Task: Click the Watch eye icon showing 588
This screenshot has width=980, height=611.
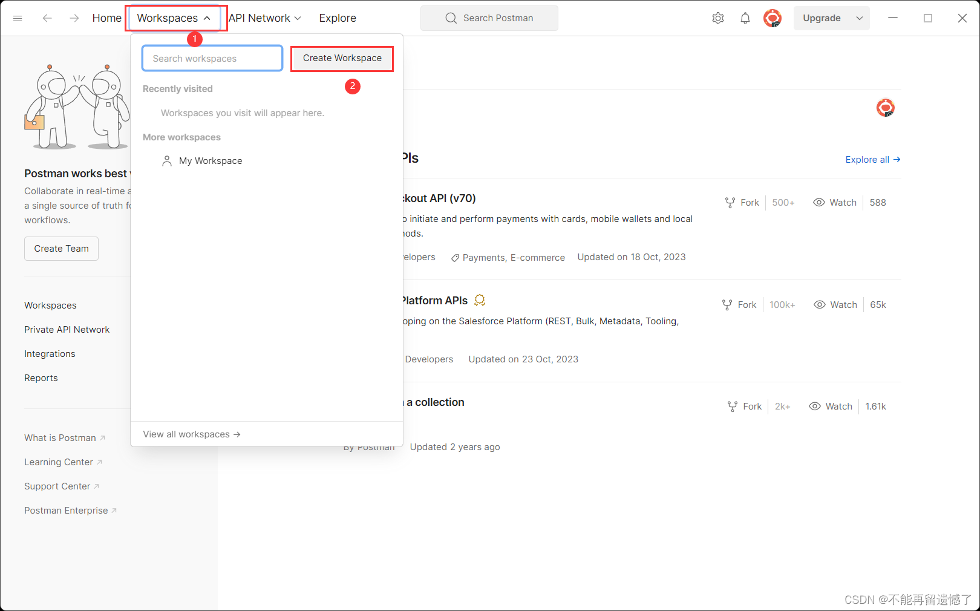Action: tap(819, 203)
